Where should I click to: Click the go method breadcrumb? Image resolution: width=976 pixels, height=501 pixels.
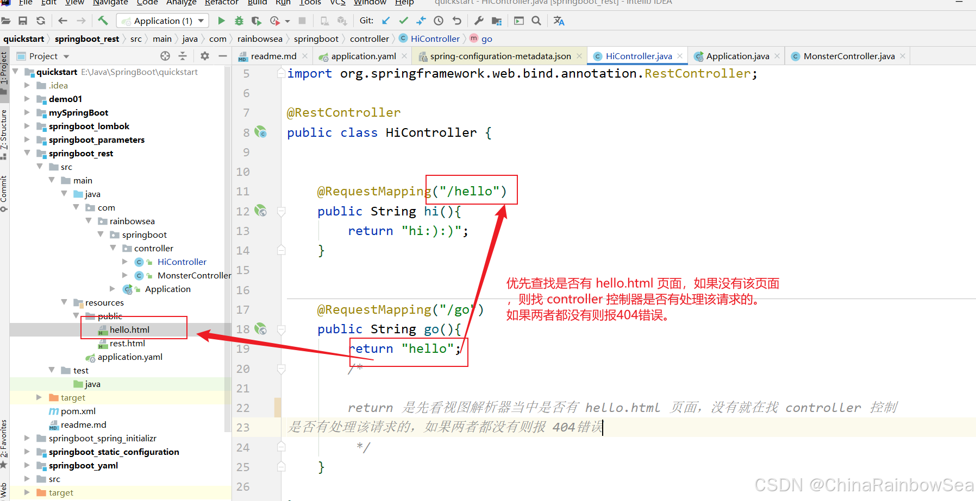point(481,39)
